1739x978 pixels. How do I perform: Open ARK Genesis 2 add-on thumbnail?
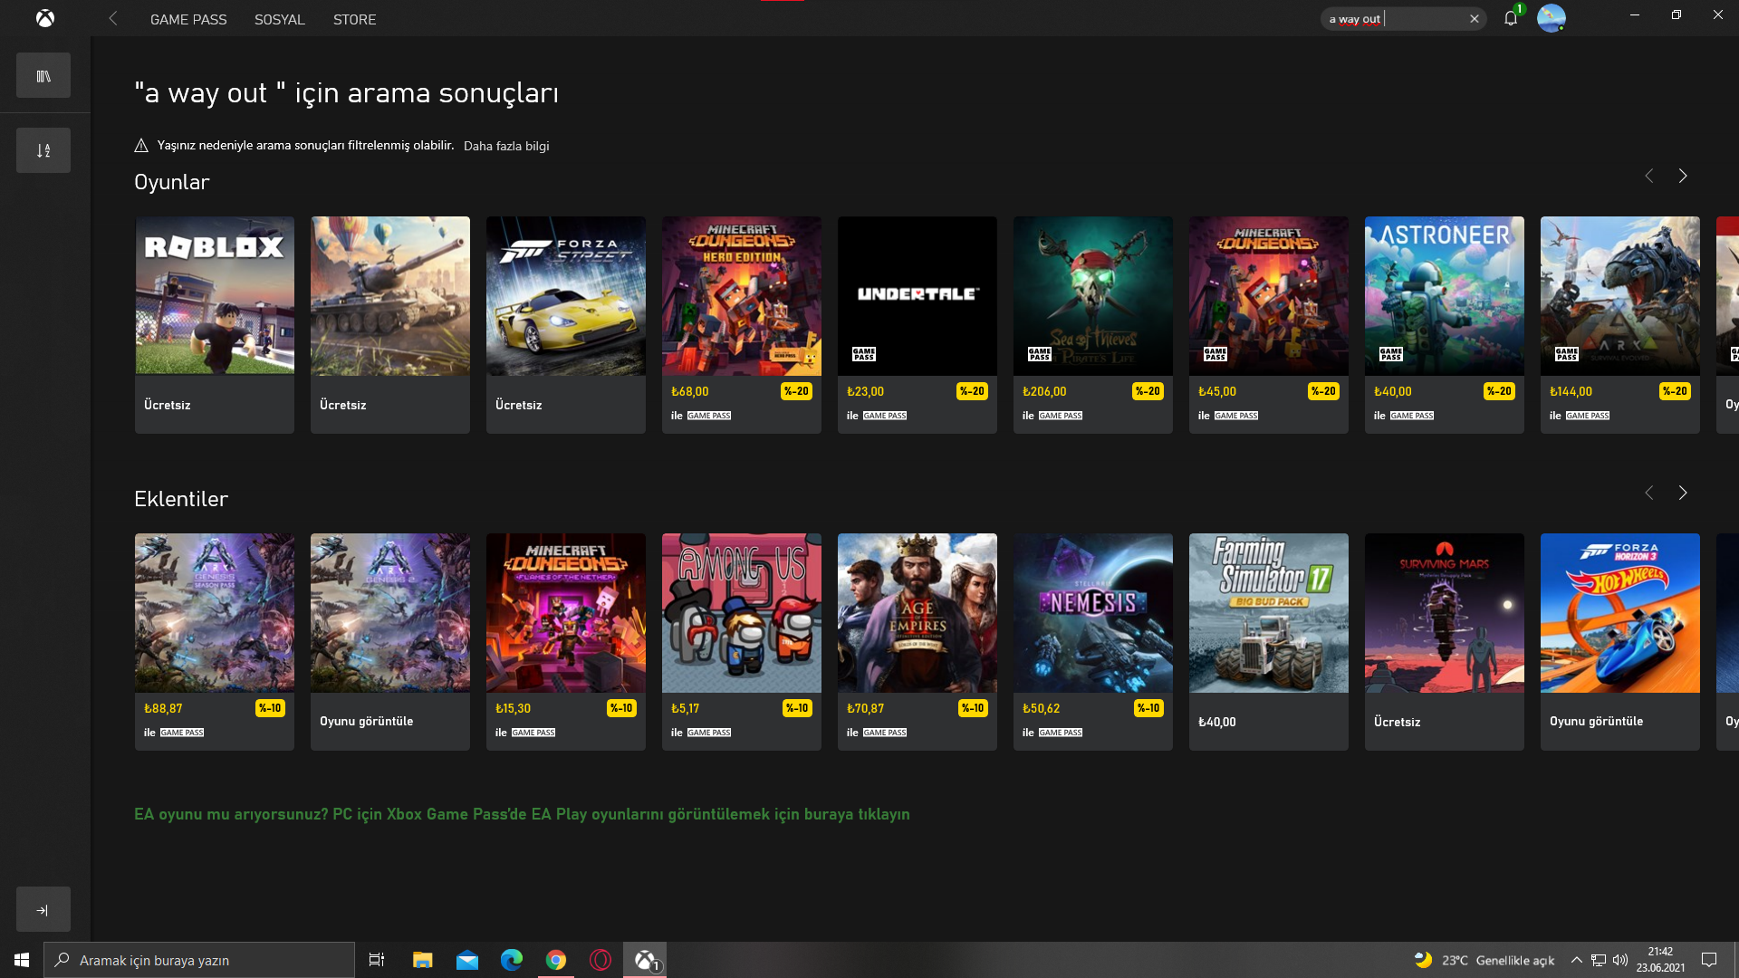pos(390,612)
